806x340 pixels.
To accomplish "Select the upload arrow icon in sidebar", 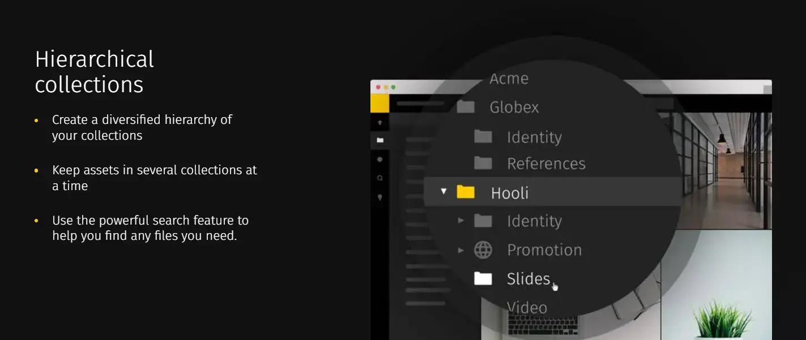I will (x=380, y=122).
